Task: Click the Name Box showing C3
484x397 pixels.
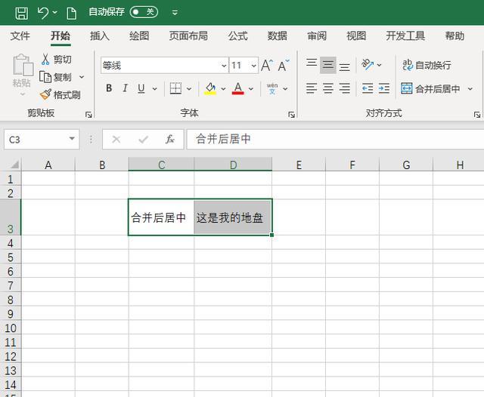Action: tap(35, 139)
